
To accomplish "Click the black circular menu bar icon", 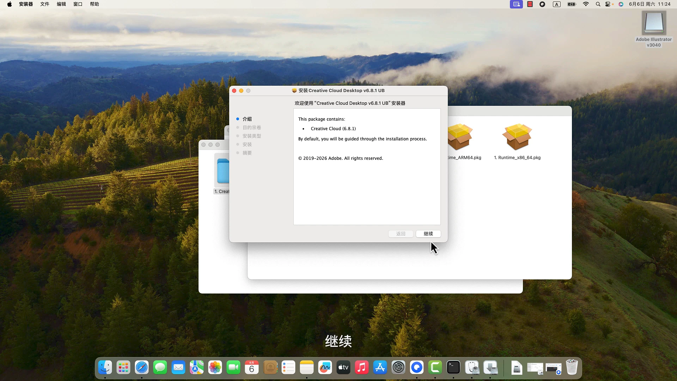I will point(542,4).
